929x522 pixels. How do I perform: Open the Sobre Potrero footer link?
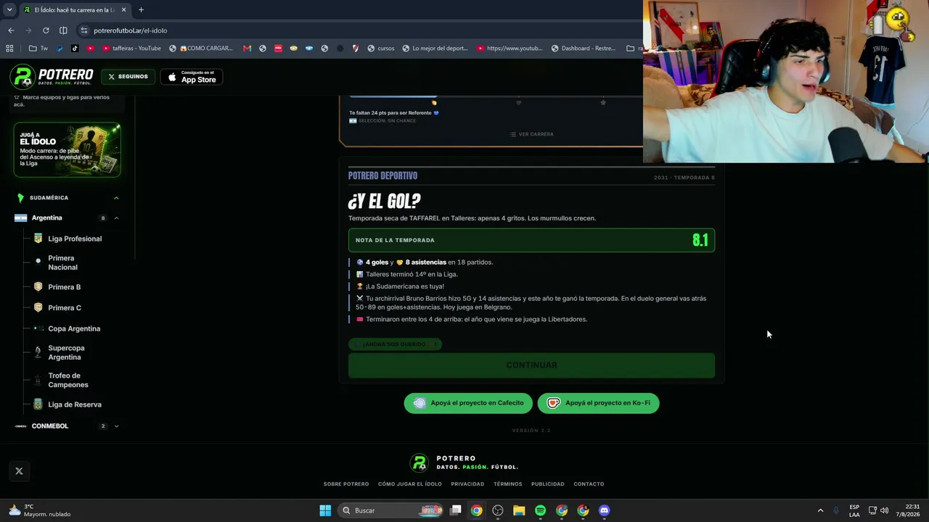click(346, 484)
